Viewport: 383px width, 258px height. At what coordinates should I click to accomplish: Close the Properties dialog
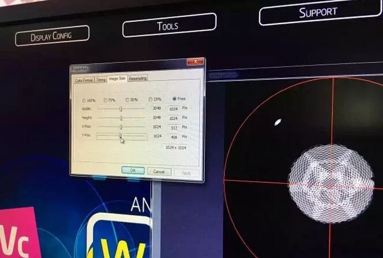point(195,62)
